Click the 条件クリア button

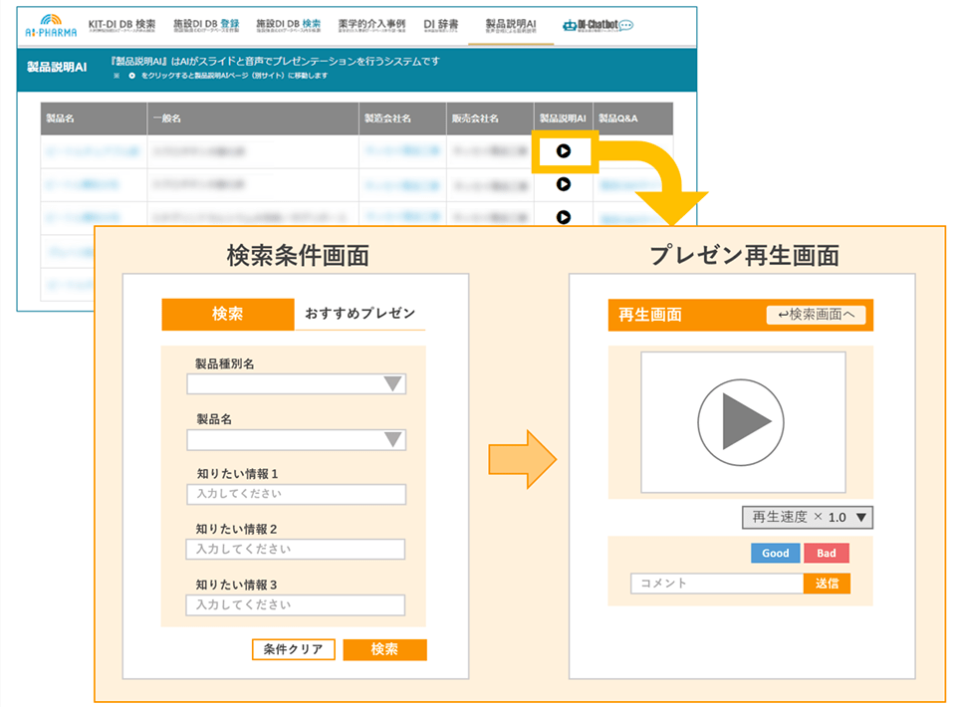click(x=293, y=649)
